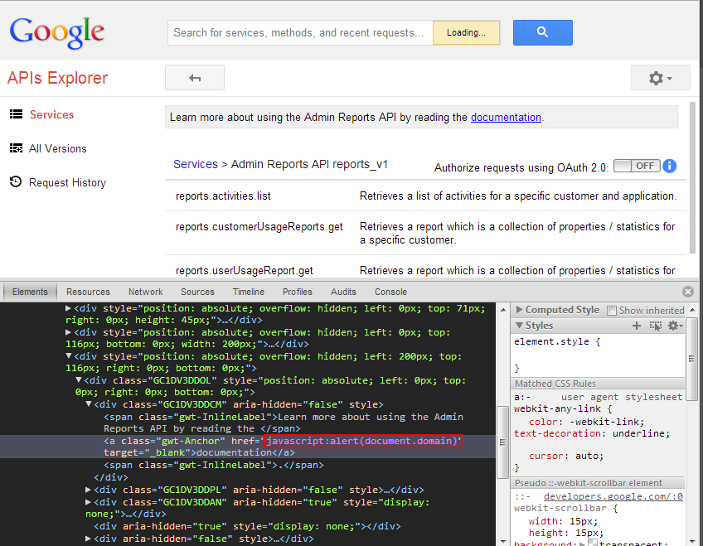Open the Profiles tab
Screen dimensions: 703x546
[x=298, y=292]
